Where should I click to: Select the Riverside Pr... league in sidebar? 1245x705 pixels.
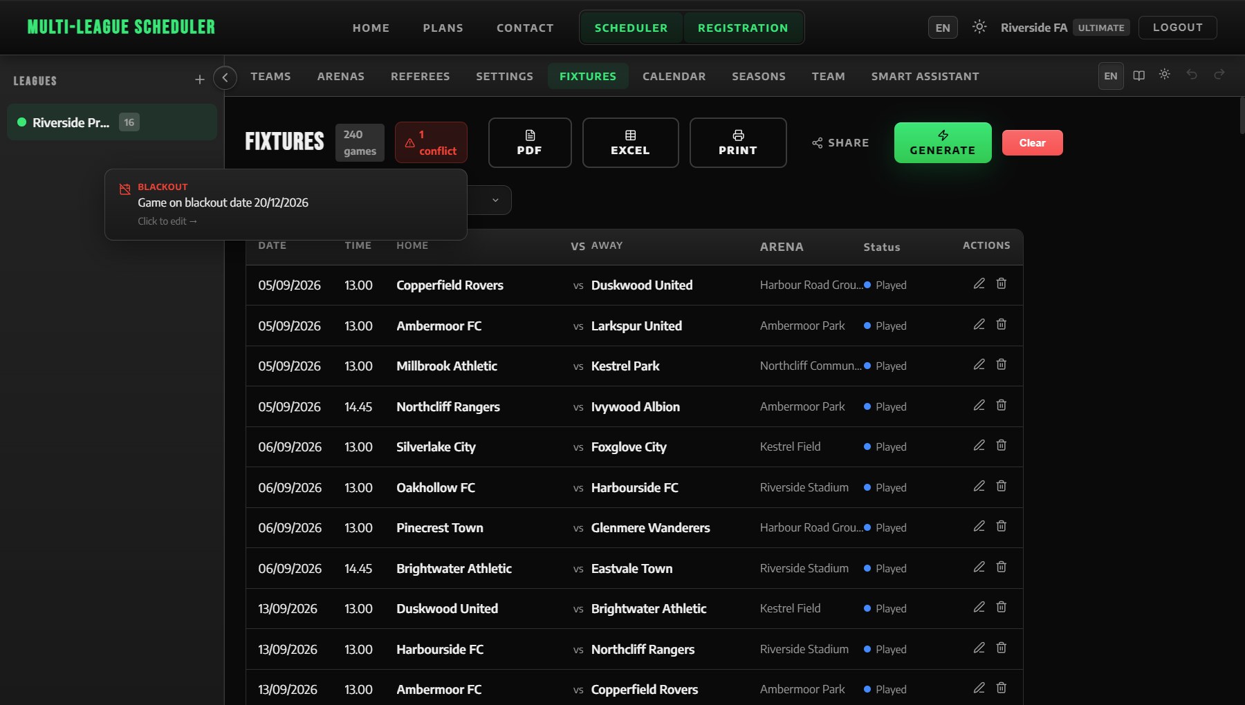(x=112, y=122)
